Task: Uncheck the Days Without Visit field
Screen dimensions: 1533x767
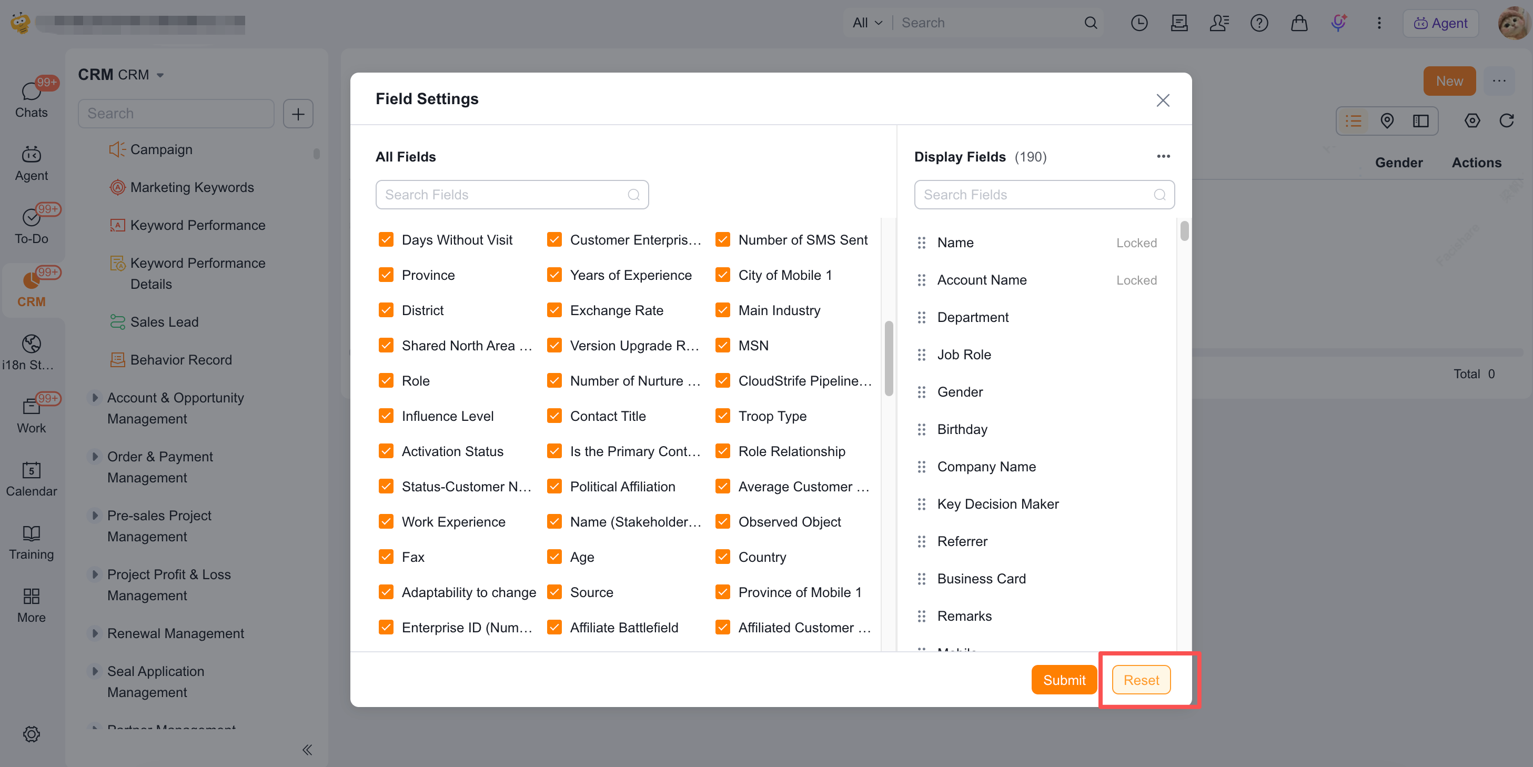Action: [386, 240]
